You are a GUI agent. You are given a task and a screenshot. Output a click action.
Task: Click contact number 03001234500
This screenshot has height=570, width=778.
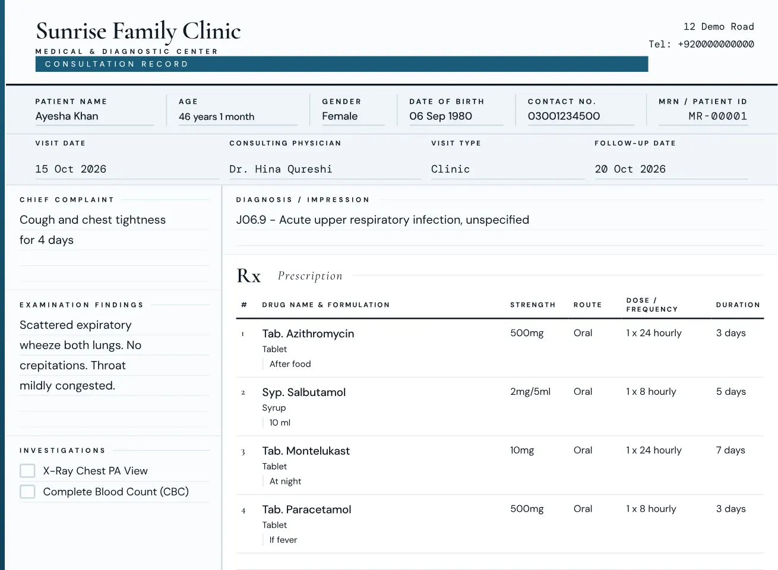[581, 116]
